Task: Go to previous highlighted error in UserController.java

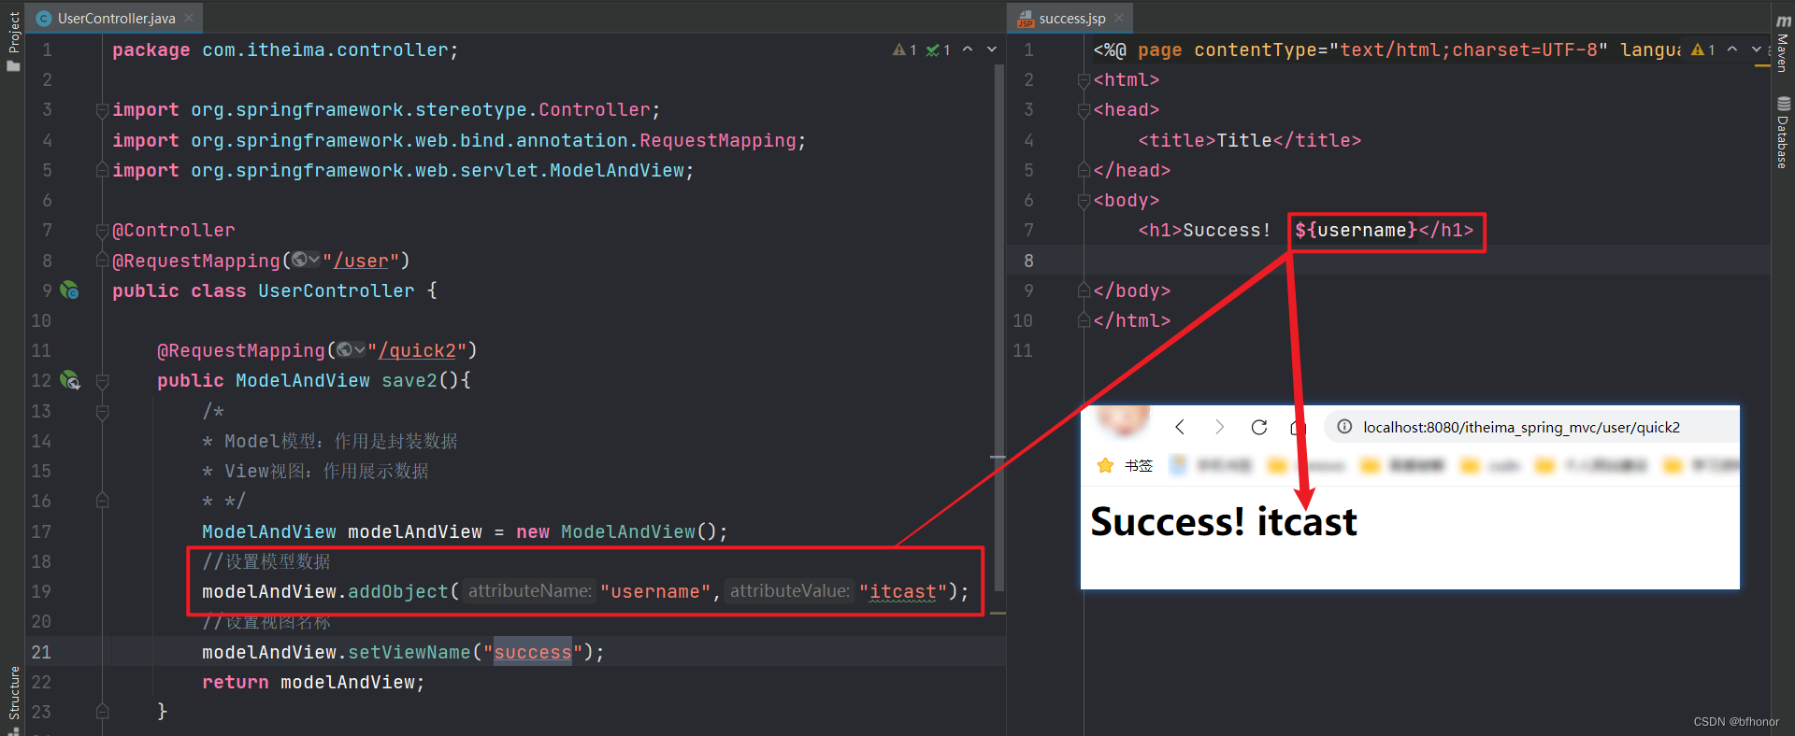Action: click(x=968, y=50)
